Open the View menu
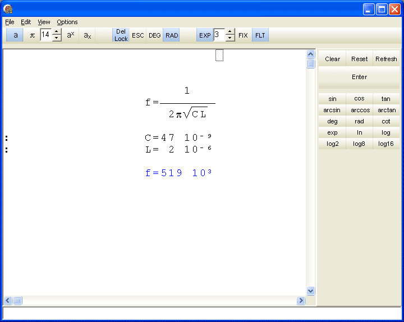404x322 pixels. click(x=44, y=22)
